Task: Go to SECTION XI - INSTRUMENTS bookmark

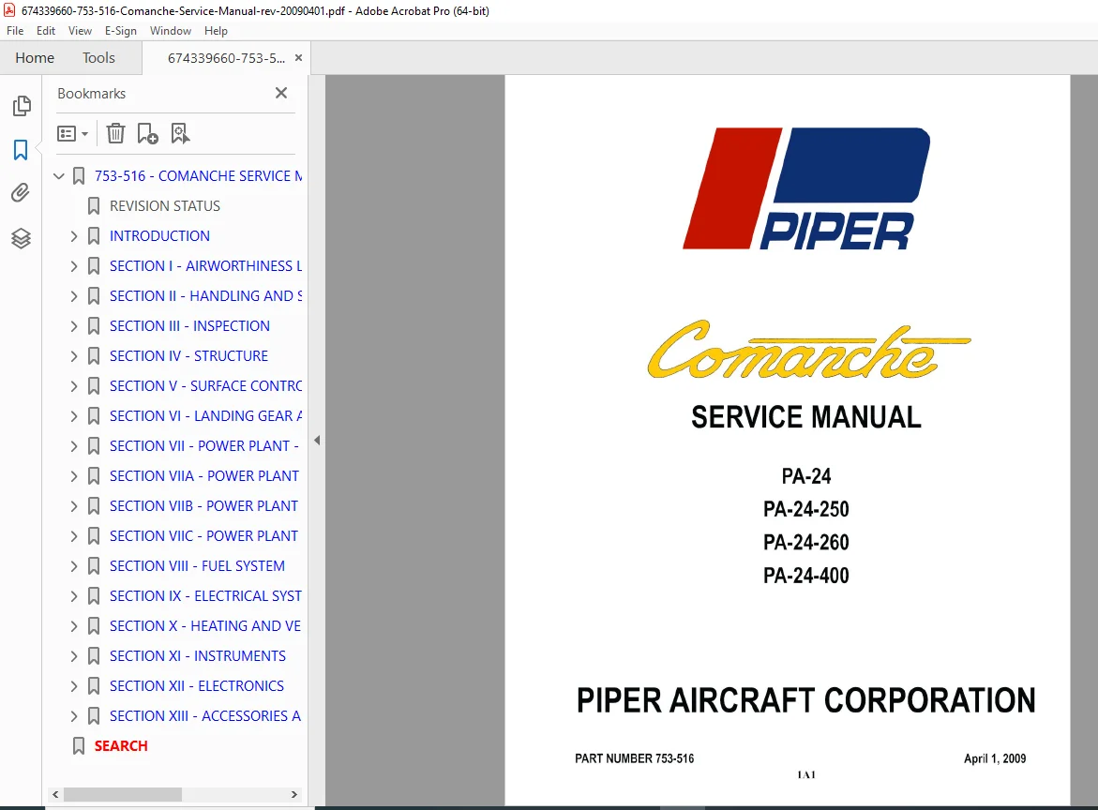Action: (x=198, y=656)
